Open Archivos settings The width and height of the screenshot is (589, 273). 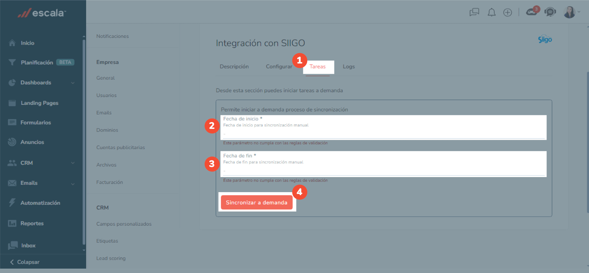pos(106,165)
